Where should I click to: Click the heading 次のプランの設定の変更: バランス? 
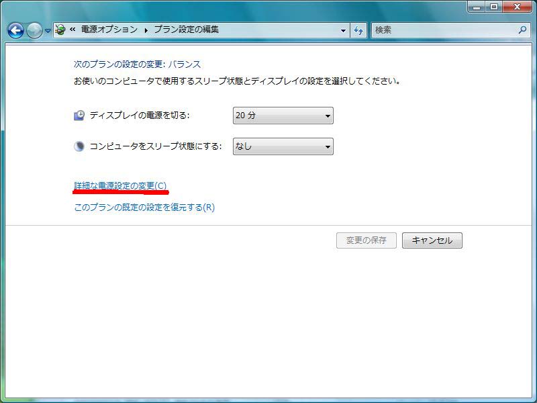(138, 64)
